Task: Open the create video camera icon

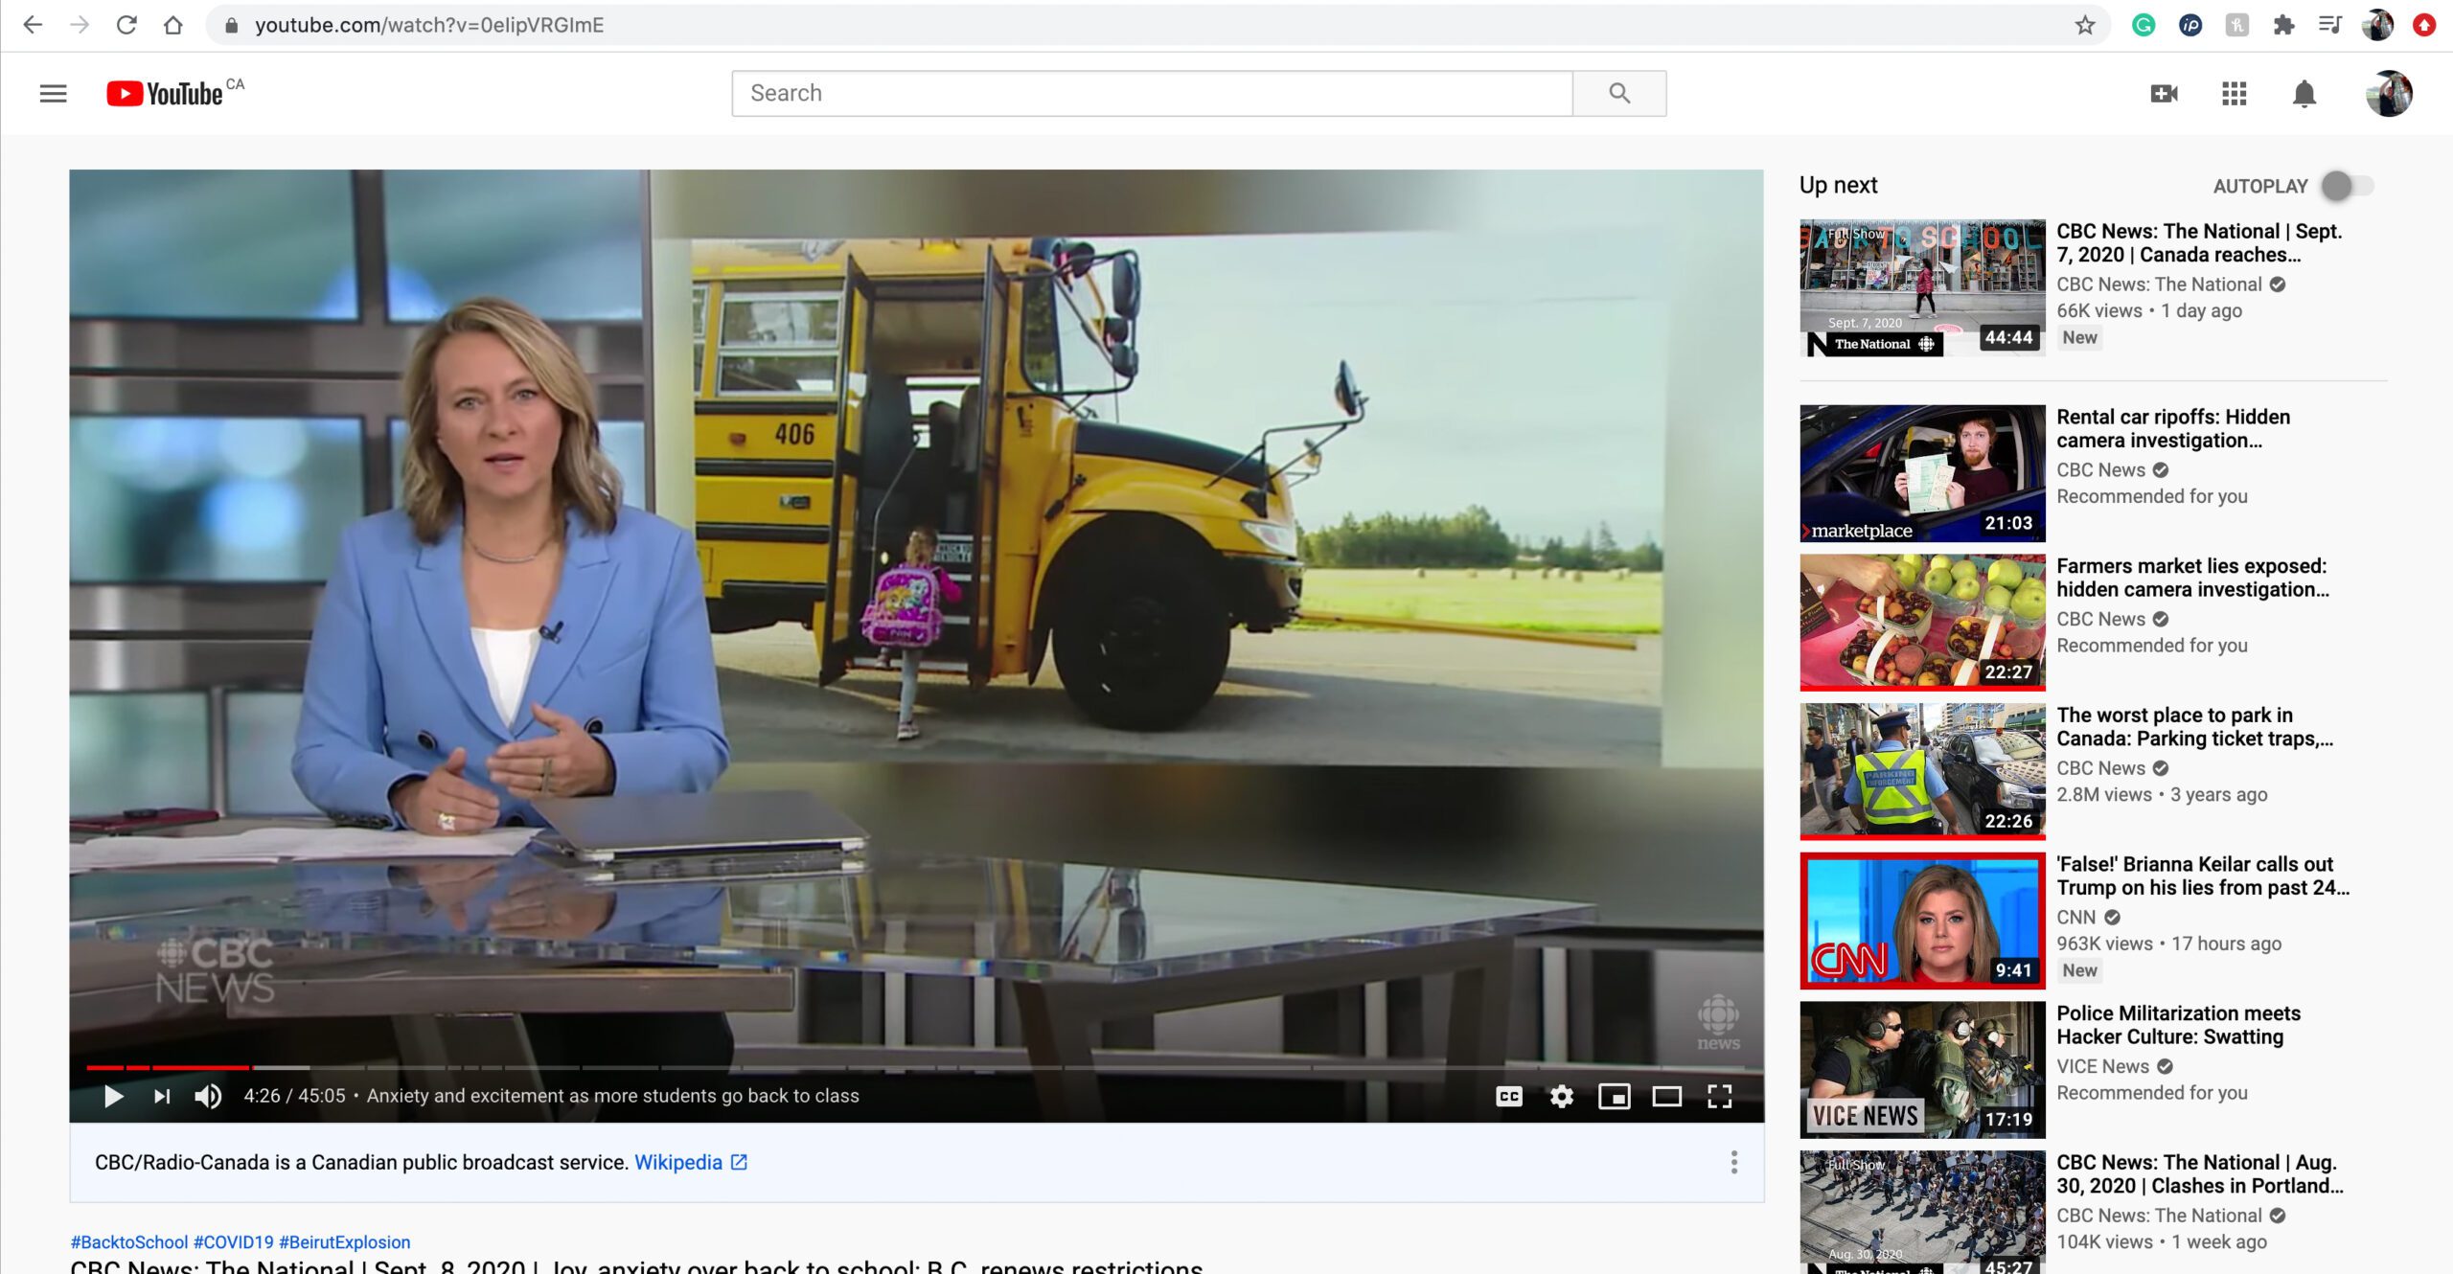Action: click(x=2164, y=93)
